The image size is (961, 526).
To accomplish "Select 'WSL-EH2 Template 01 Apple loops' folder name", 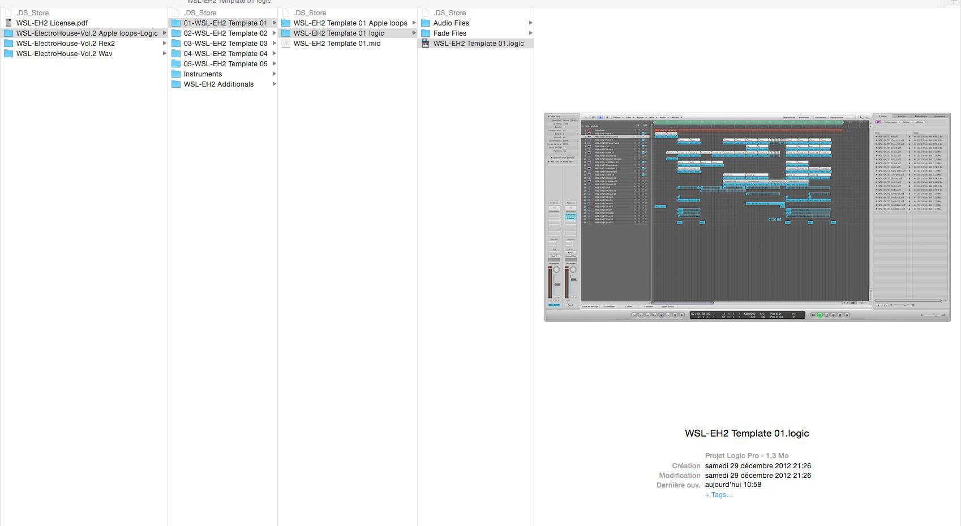I will tap(350, 23).
